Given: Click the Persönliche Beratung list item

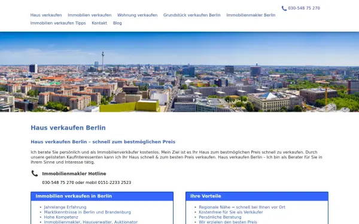Looking at the screenshot, I should click(220, 217).
